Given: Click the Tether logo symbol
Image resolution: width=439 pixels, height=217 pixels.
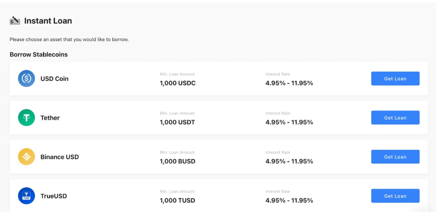Looking at the screenshot, I should (26, 118).
